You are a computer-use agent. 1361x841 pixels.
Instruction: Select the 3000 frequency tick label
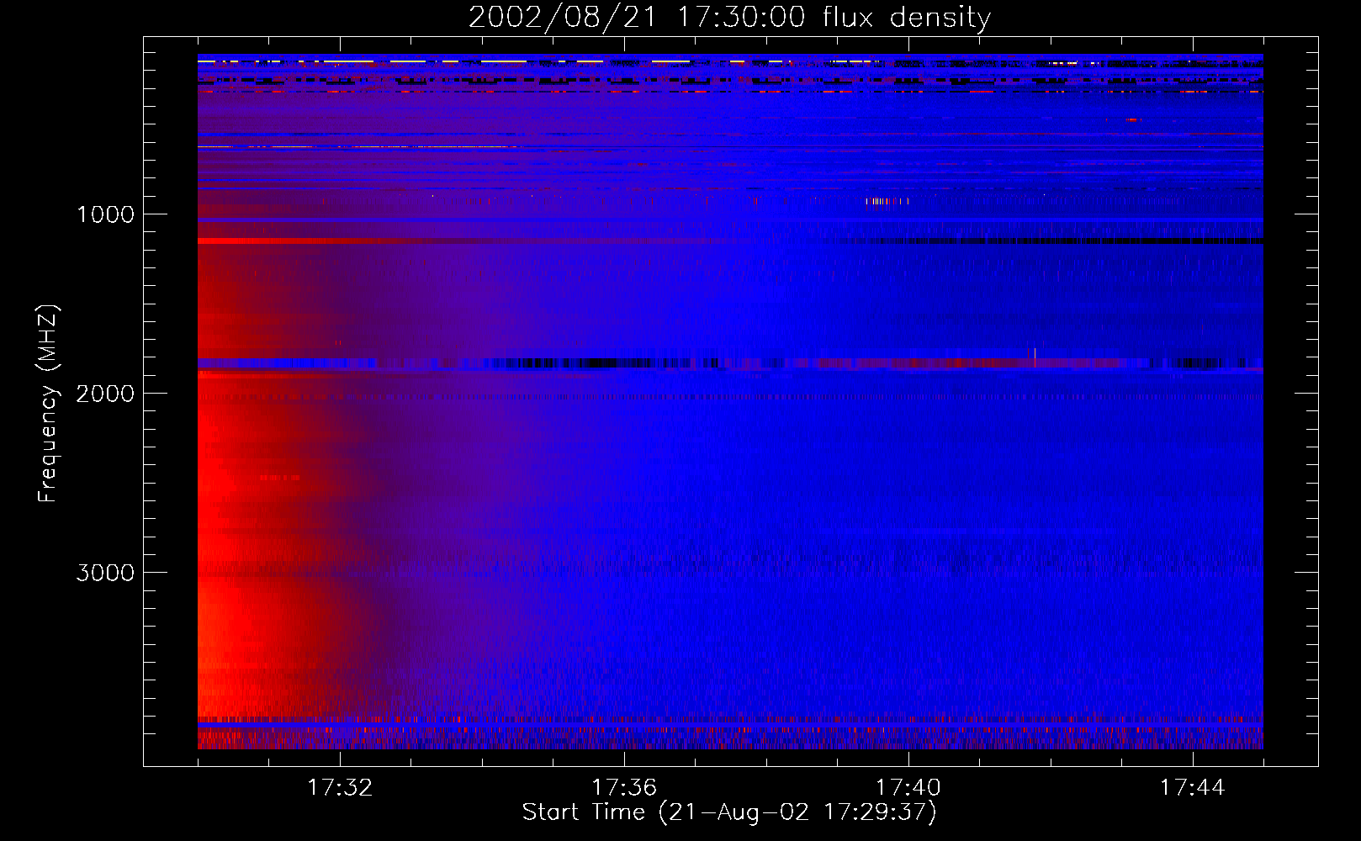[105, 573]
